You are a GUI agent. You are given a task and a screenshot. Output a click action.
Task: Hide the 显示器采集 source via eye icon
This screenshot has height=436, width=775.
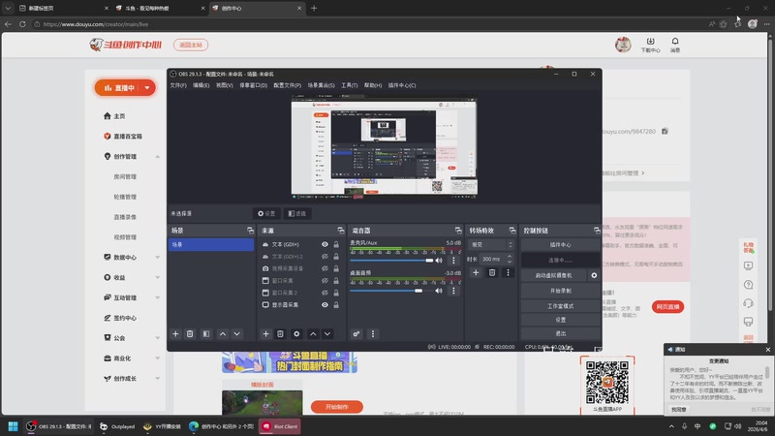pos(325,305)
